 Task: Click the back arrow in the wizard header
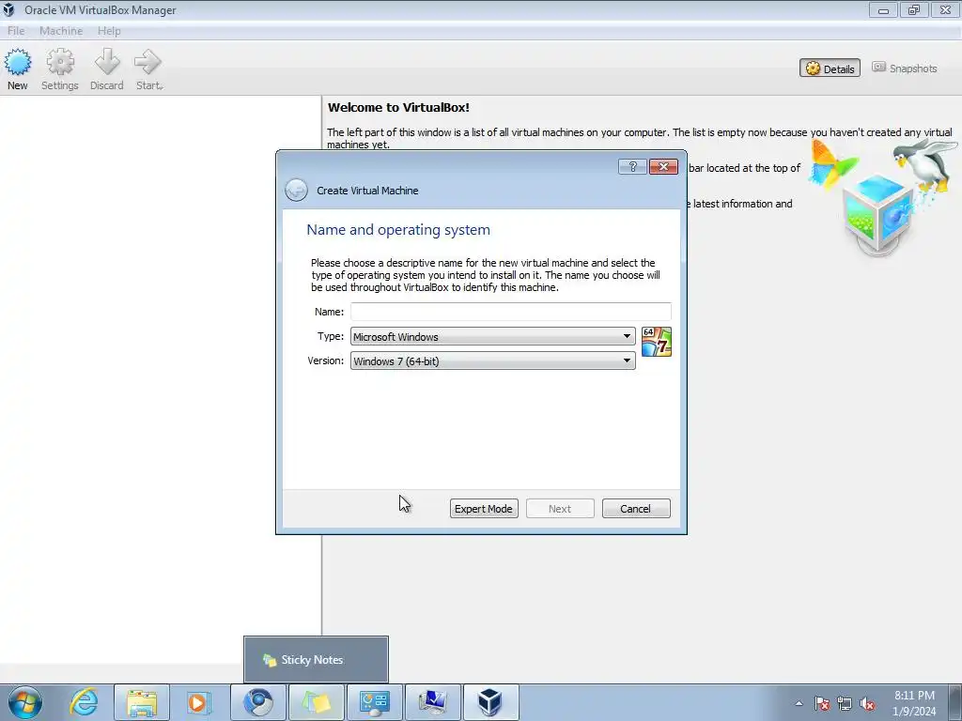tap(296, 190)
